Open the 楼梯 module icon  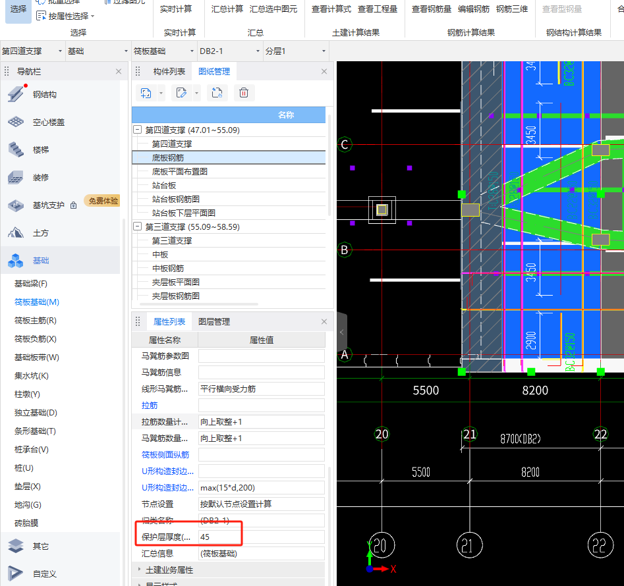tap(16, 149)
